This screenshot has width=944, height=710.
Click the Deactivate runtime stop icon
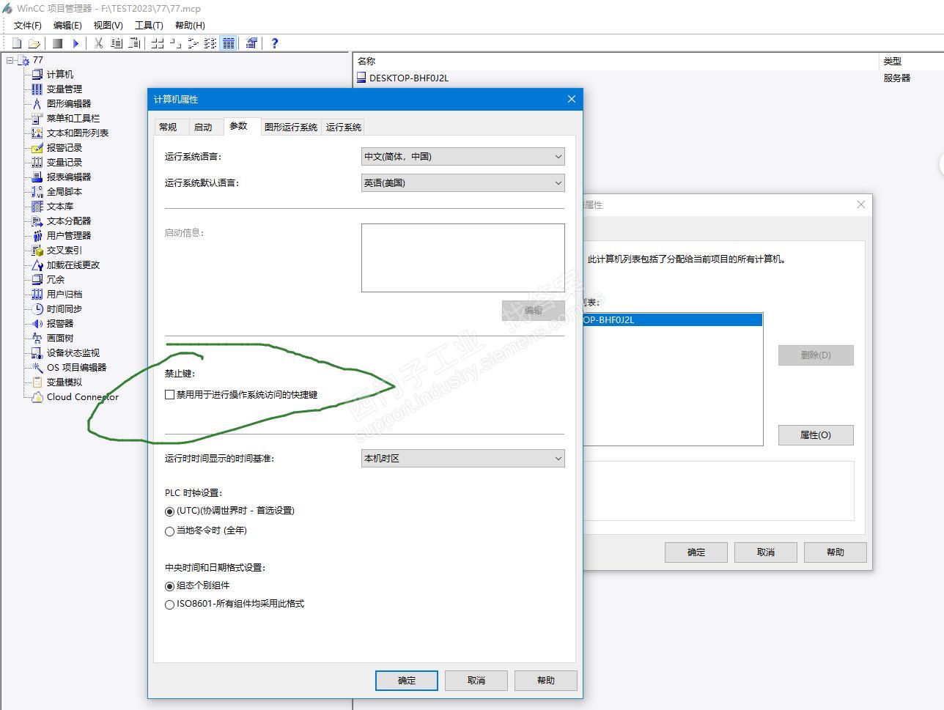click(x=57, y=43)
